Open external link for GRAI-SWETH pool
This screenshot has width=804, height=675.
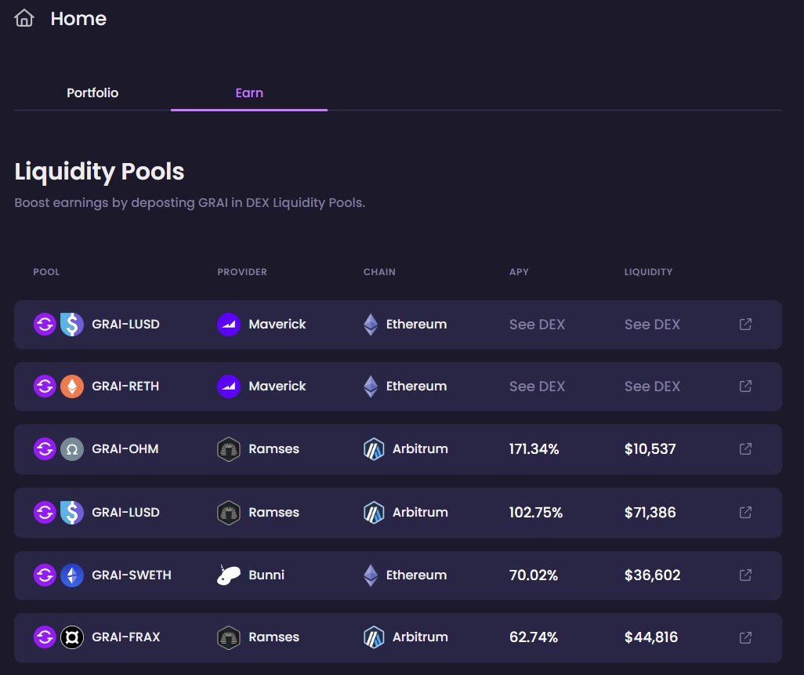[x=745, y=575]
